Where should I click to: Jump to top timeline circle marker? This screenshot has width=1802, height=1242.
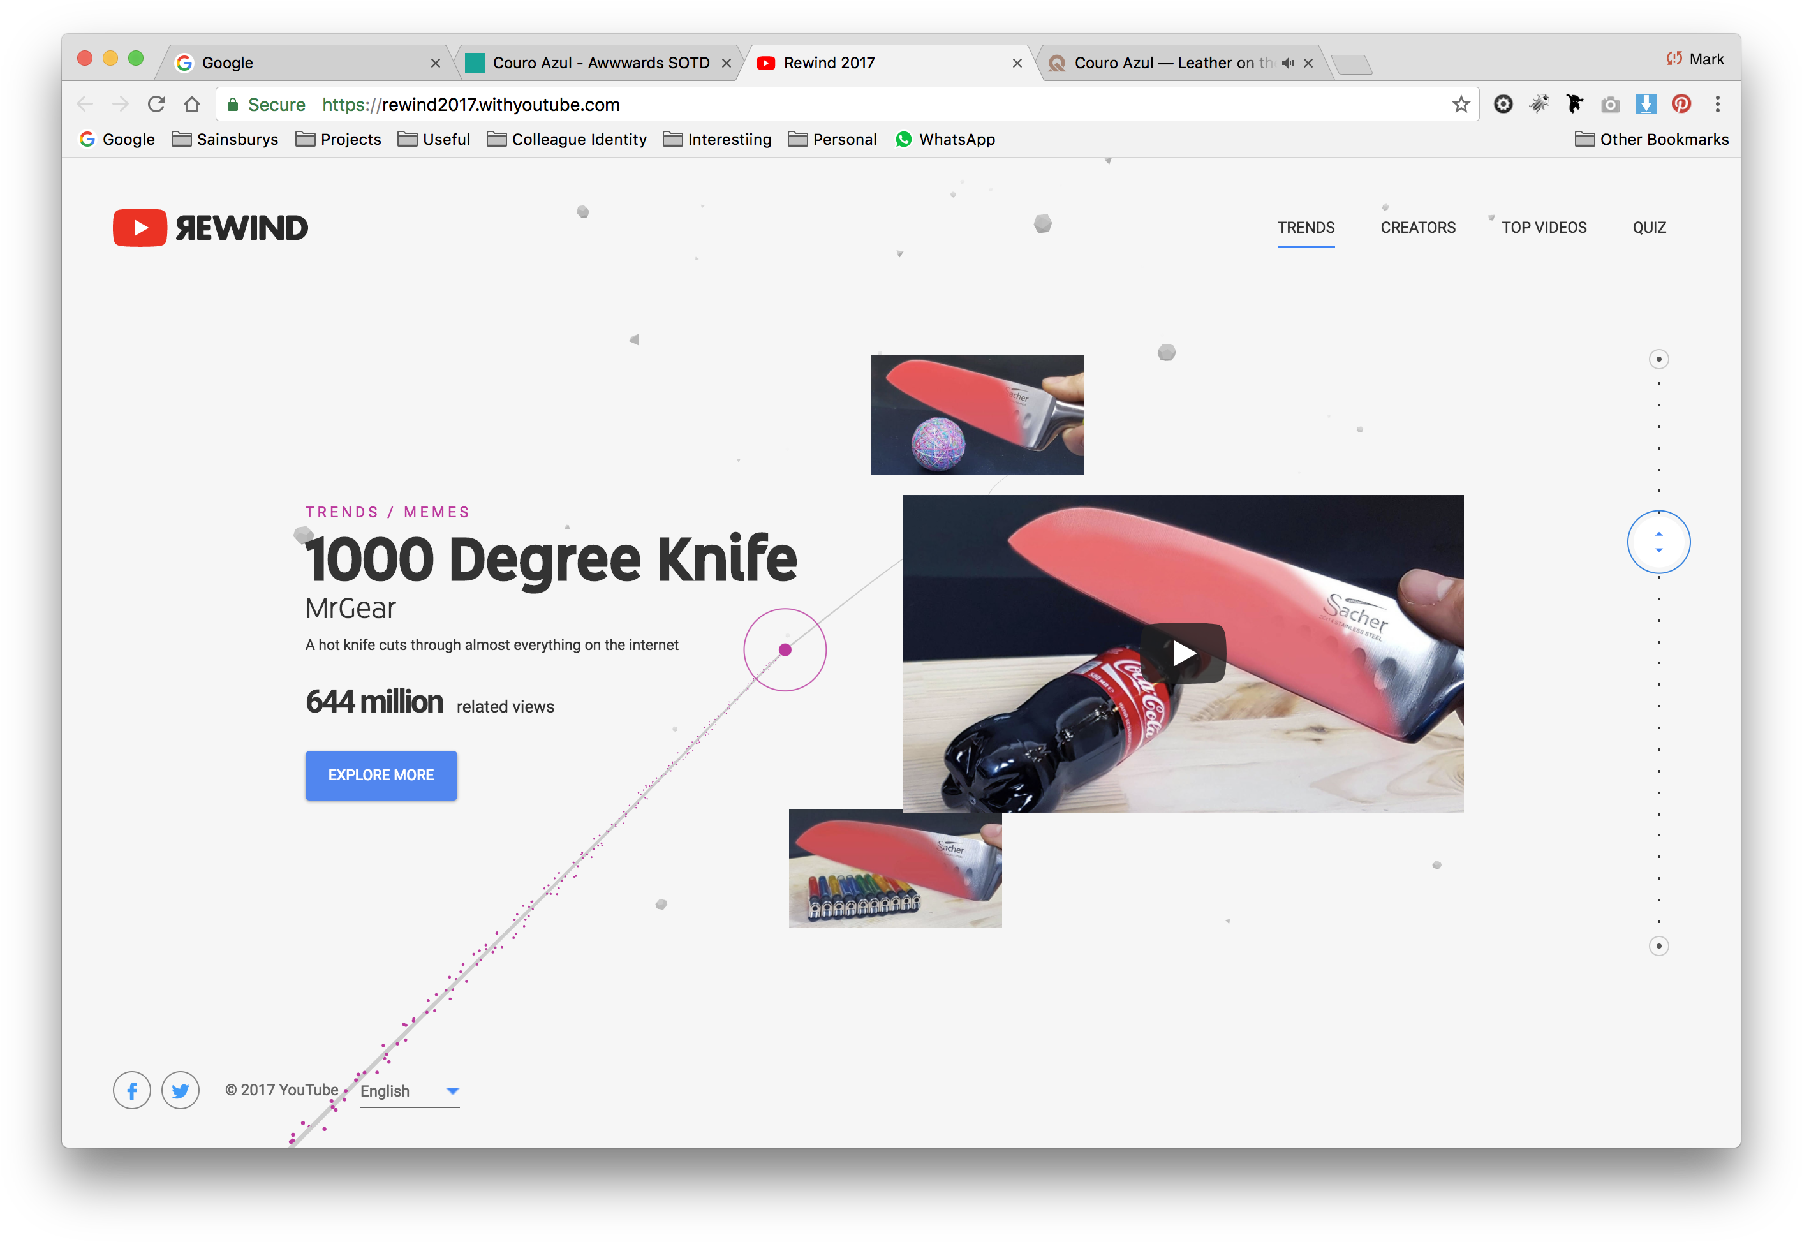point(1659,359)
